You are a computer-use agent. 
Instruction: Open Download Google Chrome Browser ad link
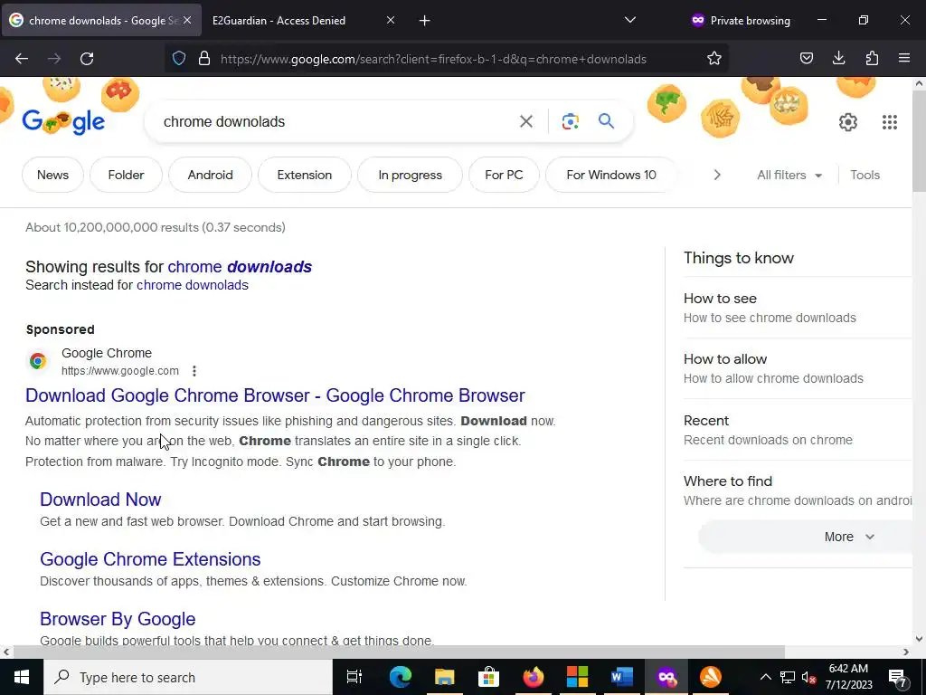click(275, 395)
